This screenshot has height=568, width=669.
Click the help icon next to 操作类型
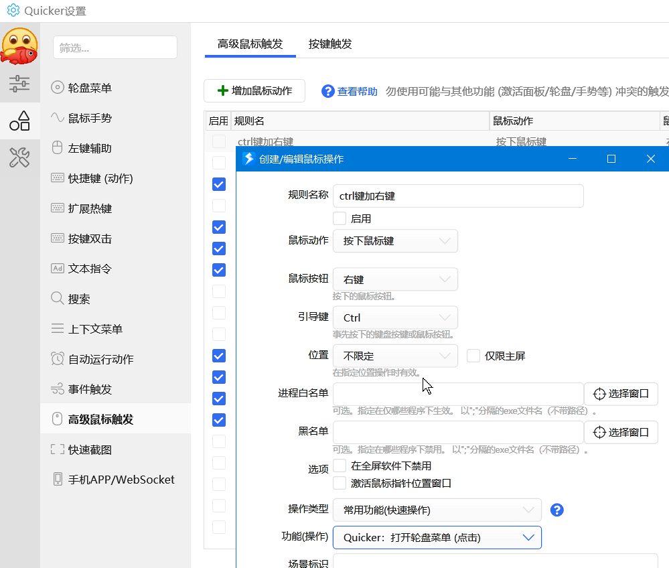click(556, 510)
